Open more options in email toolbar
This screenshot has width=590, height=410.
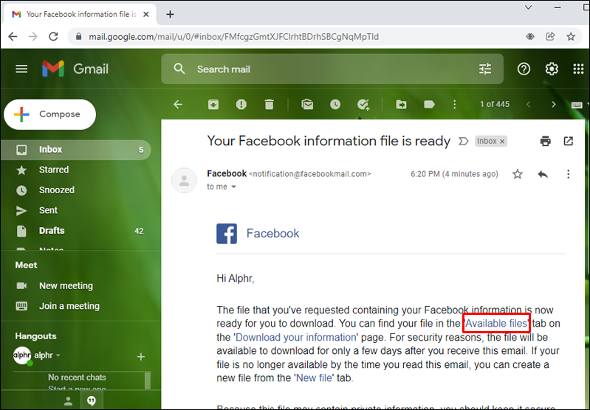pos(455,104)
